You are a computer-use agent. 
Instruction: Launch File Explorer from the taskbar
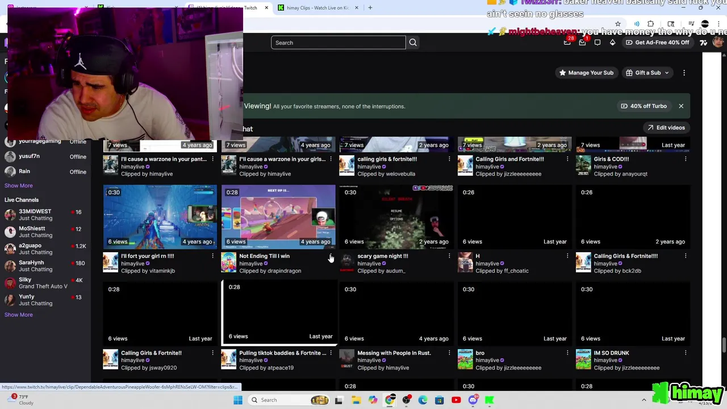coord(356,400)
